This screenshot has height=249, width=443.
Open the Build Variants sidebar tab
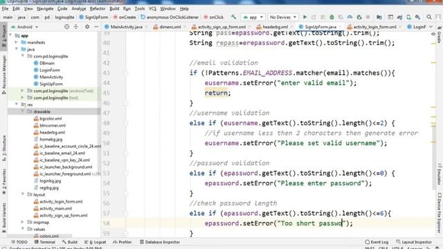pyautogui.click(x=3, y=217)
